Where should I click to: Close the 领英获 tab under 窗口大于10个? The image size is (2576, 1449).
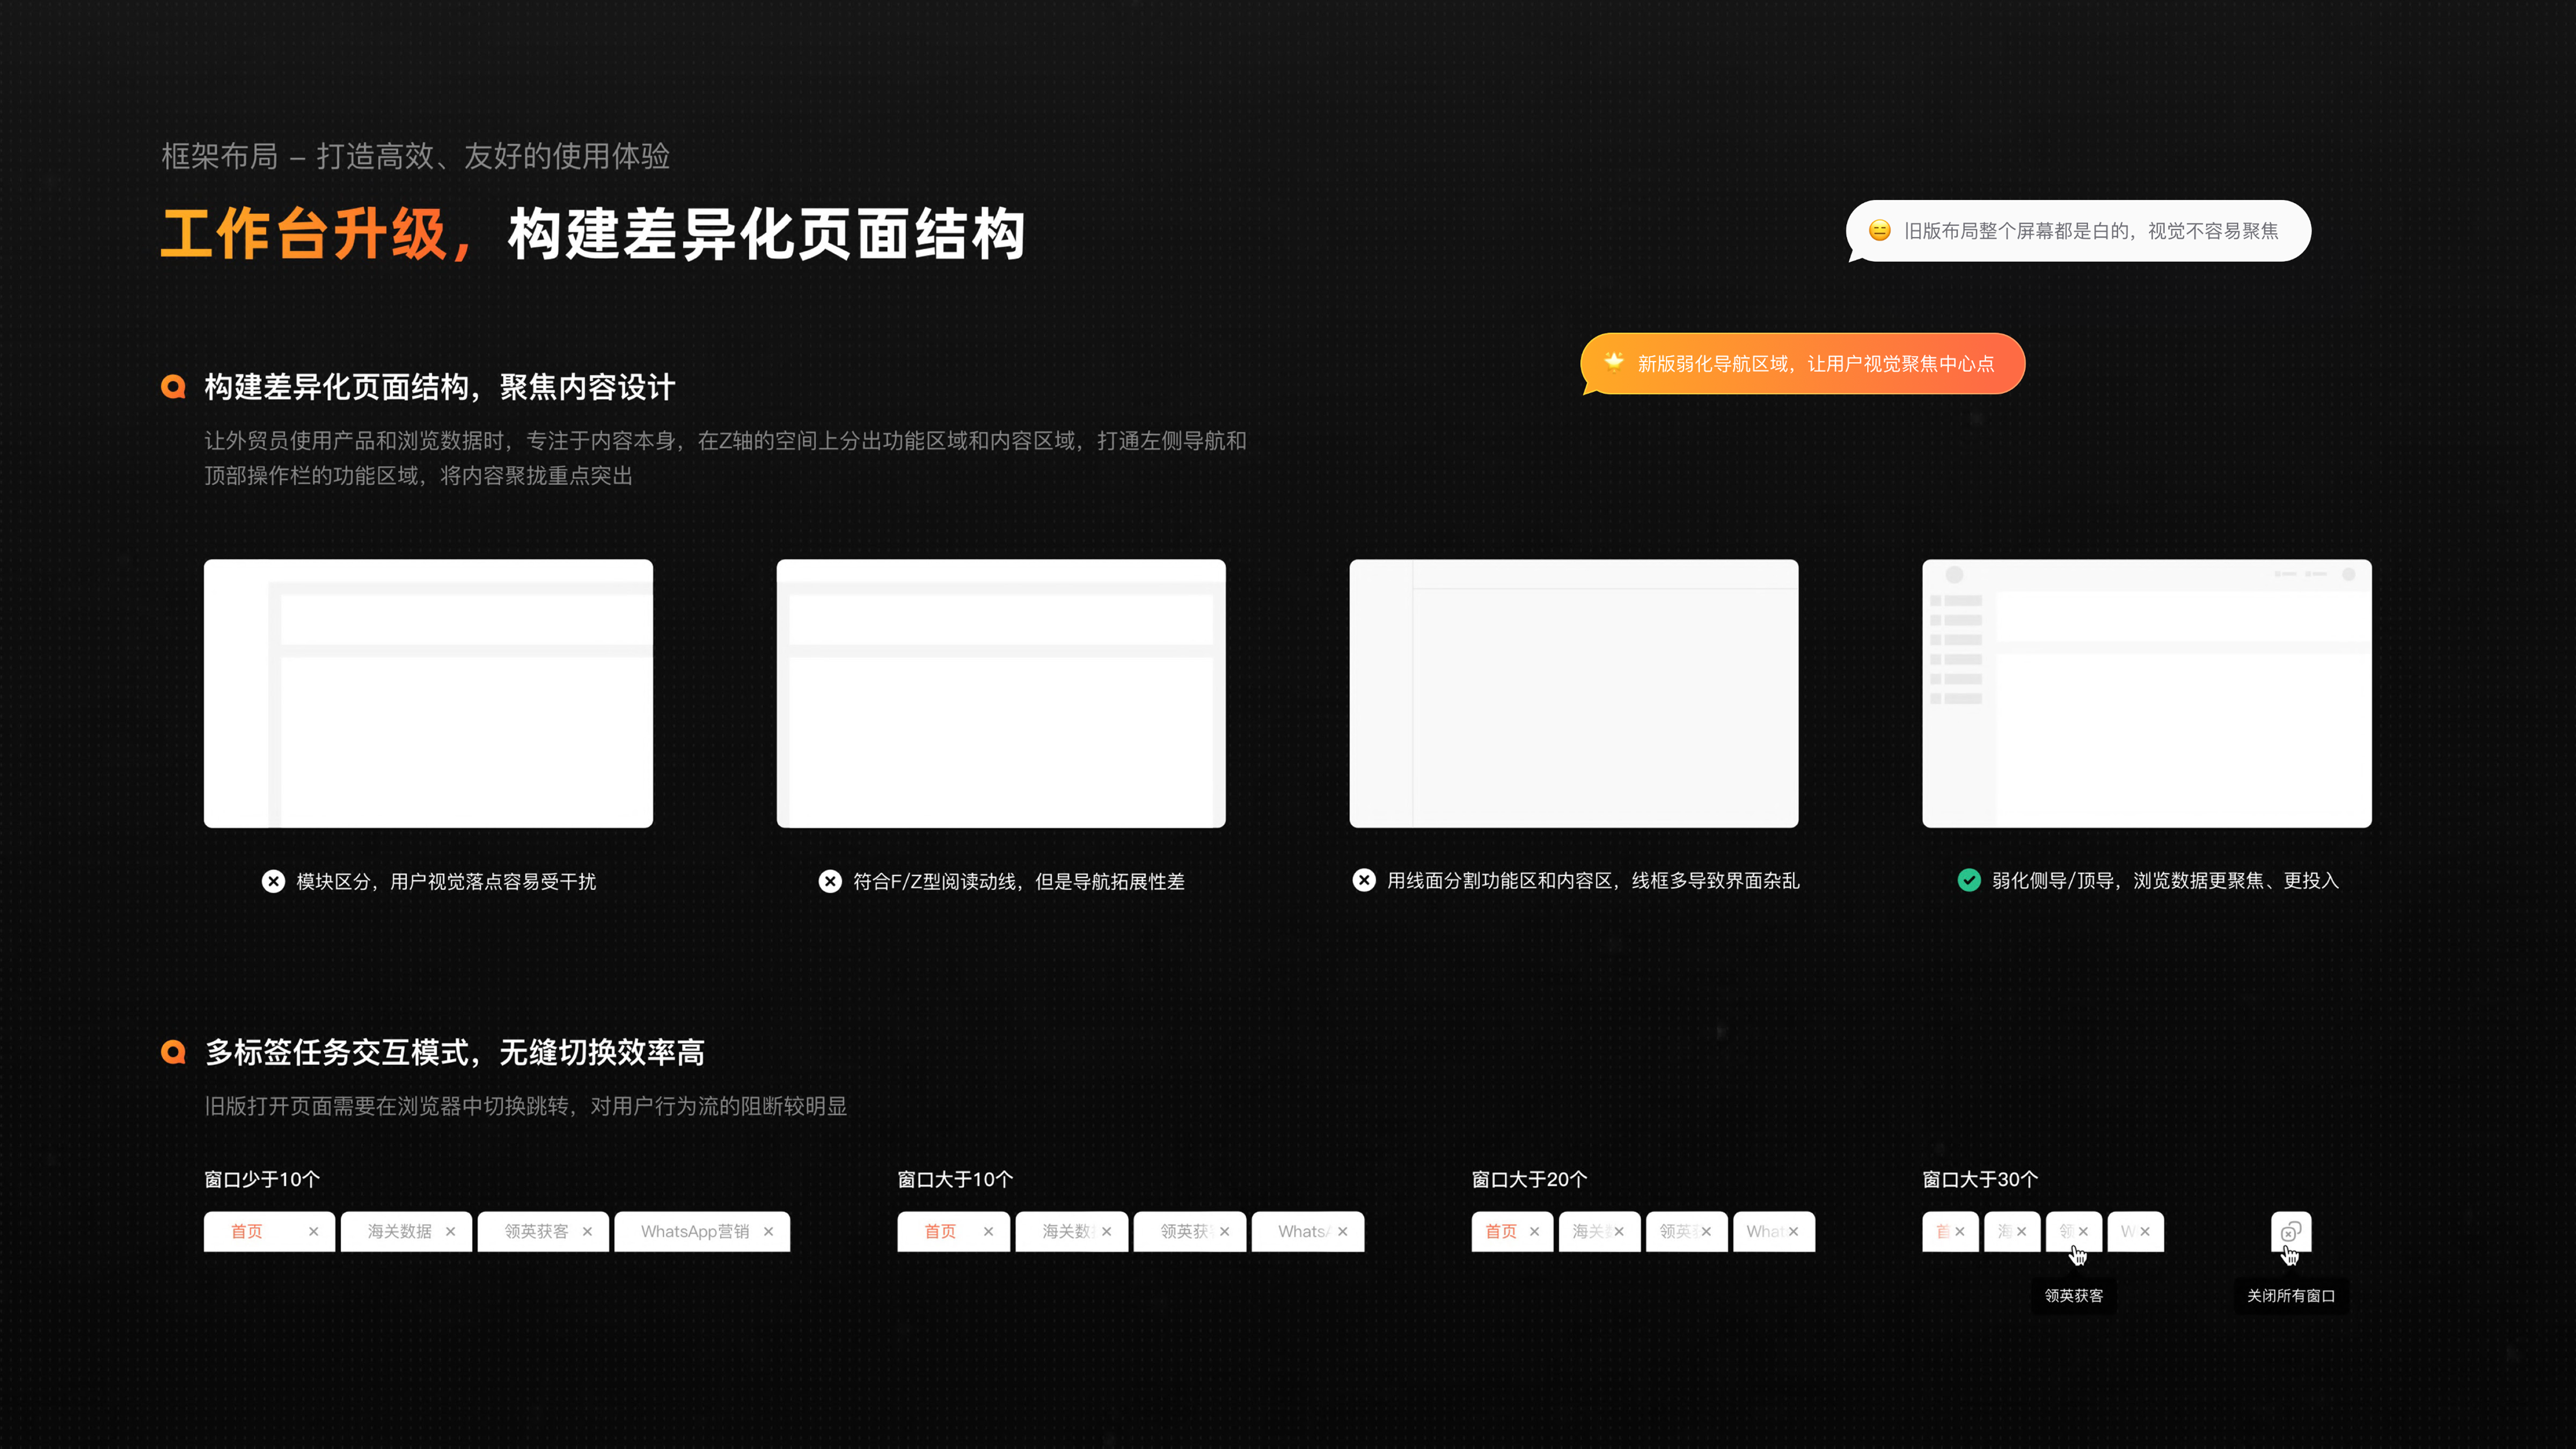pos(1225,1231)
